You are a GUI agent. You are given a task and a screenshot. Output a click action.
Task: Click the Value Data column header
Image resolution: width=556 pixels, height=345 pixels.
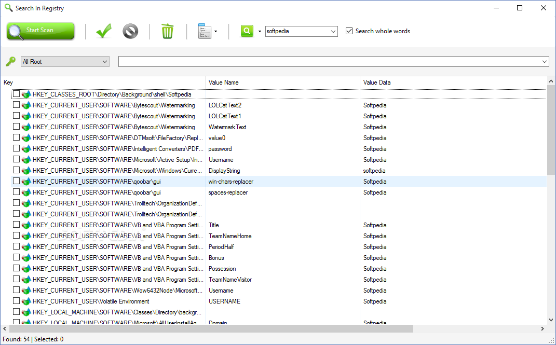point(454,82)
